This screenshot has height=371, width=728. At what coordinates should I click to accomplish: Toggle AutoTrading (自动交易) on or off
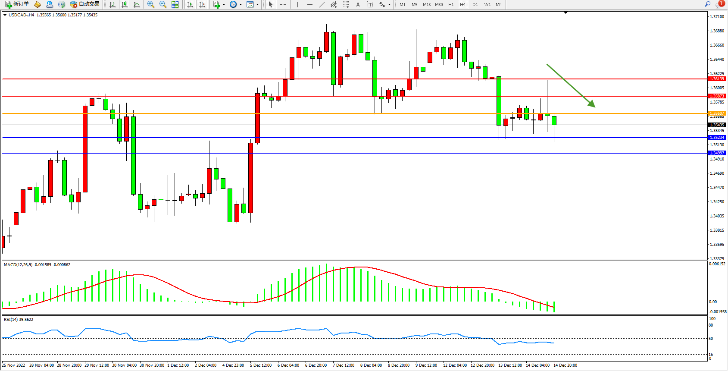pos(85,4)
